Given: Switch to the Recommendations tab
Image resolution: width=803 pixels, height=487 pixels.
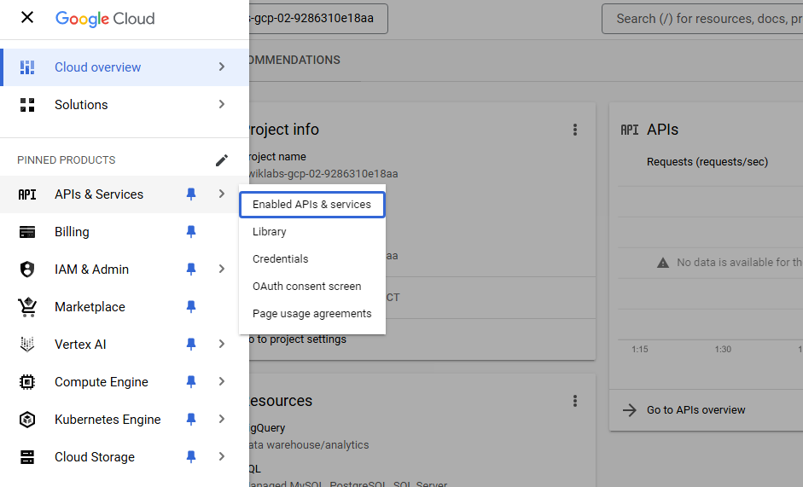Looking at the screenshot, I should [294, 61].
